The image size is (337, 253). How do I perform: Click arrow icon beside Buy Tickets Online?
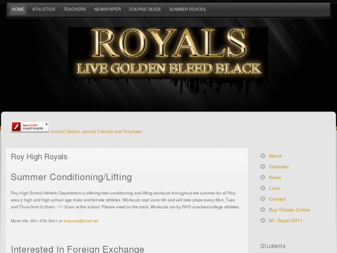coord(263,209)
